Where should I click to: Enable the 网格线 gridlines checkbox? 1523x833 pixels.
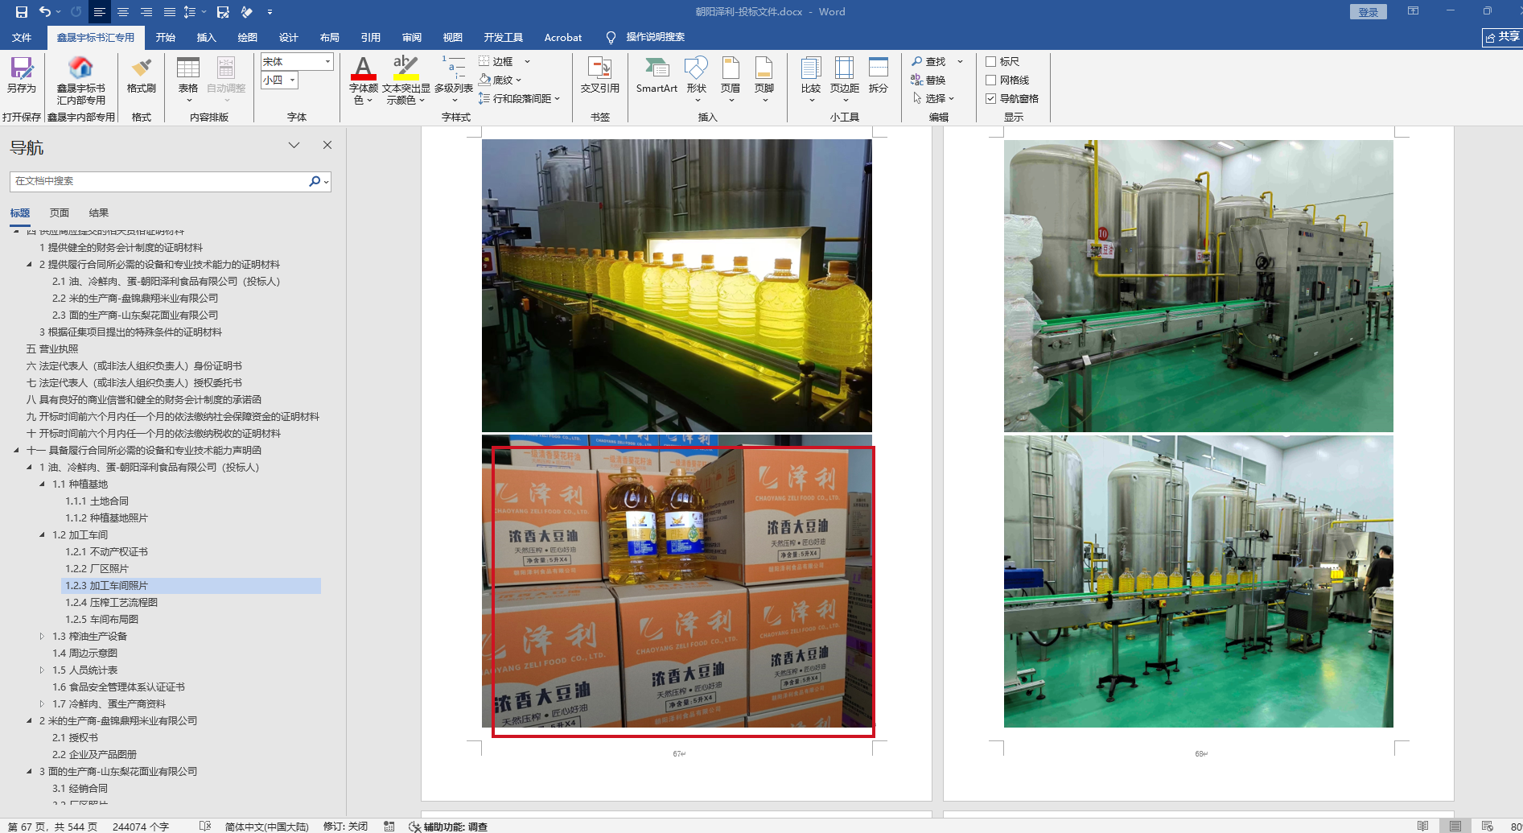[x=991, y=80]
